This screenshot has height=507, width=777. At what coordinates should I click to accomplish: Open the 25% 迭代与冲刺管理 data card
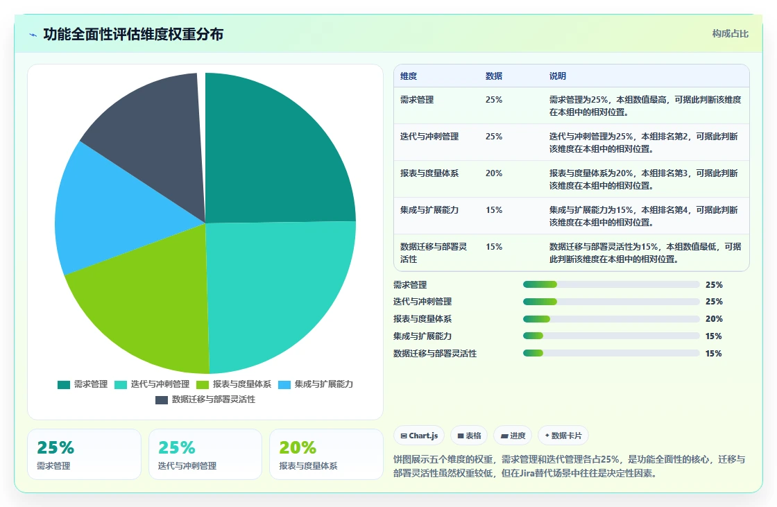point(205,454)
